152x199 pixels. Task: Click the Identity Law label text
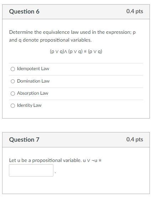tap(29, 105)
